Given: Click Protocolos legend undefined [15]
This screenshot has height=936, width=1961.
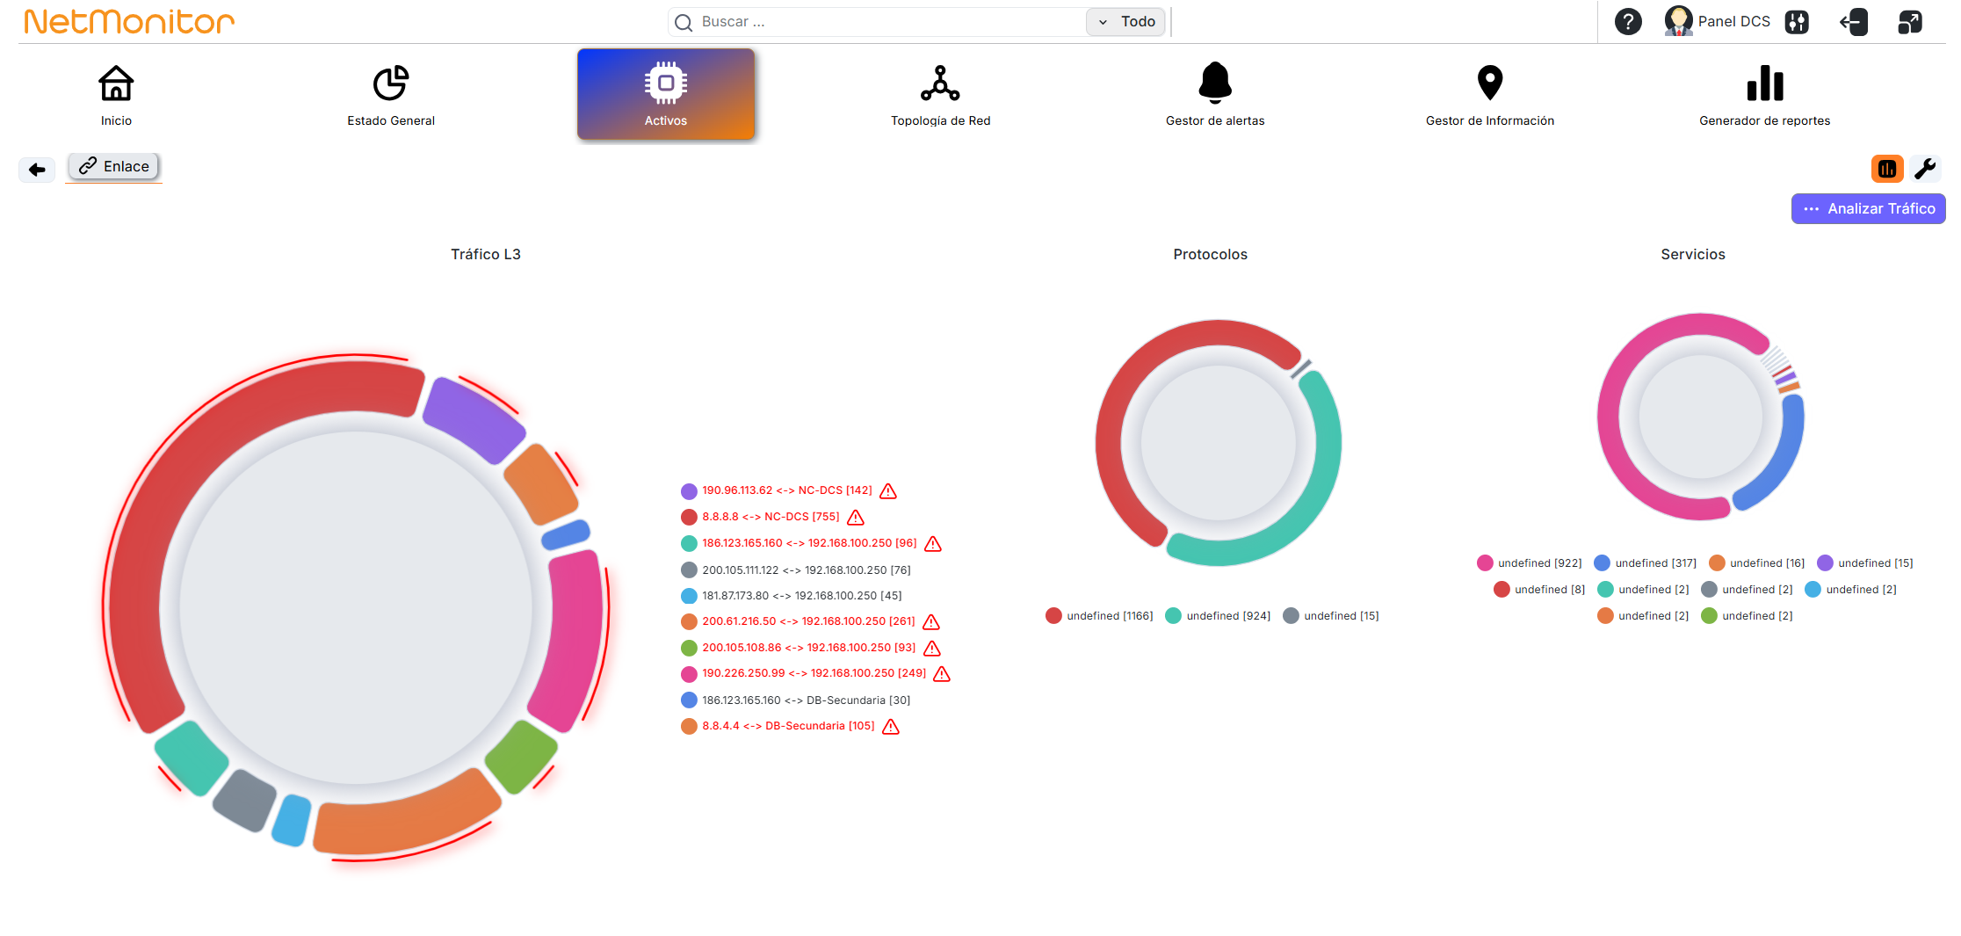Looking at the screenshot, I should [1331, 616].
